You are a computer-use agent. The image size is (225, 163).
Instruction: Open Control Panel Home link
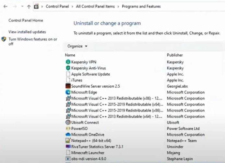coord(26,20)
